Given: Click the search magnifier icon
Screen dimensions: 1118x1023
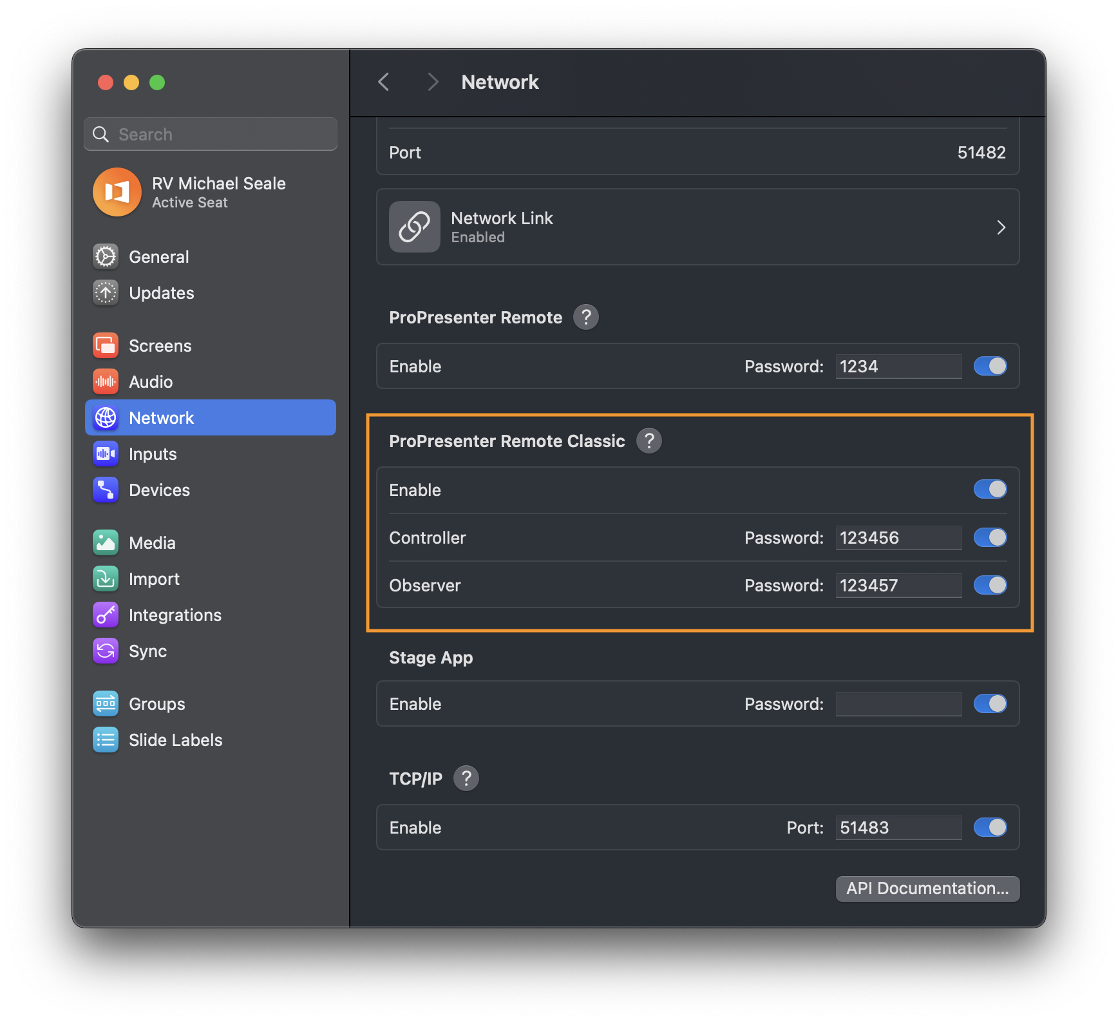Looking at the screenshot, I should (101, 134).
